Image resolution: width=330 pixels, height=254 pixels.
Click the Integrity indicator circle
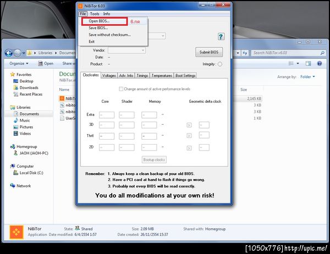(219, 64)
